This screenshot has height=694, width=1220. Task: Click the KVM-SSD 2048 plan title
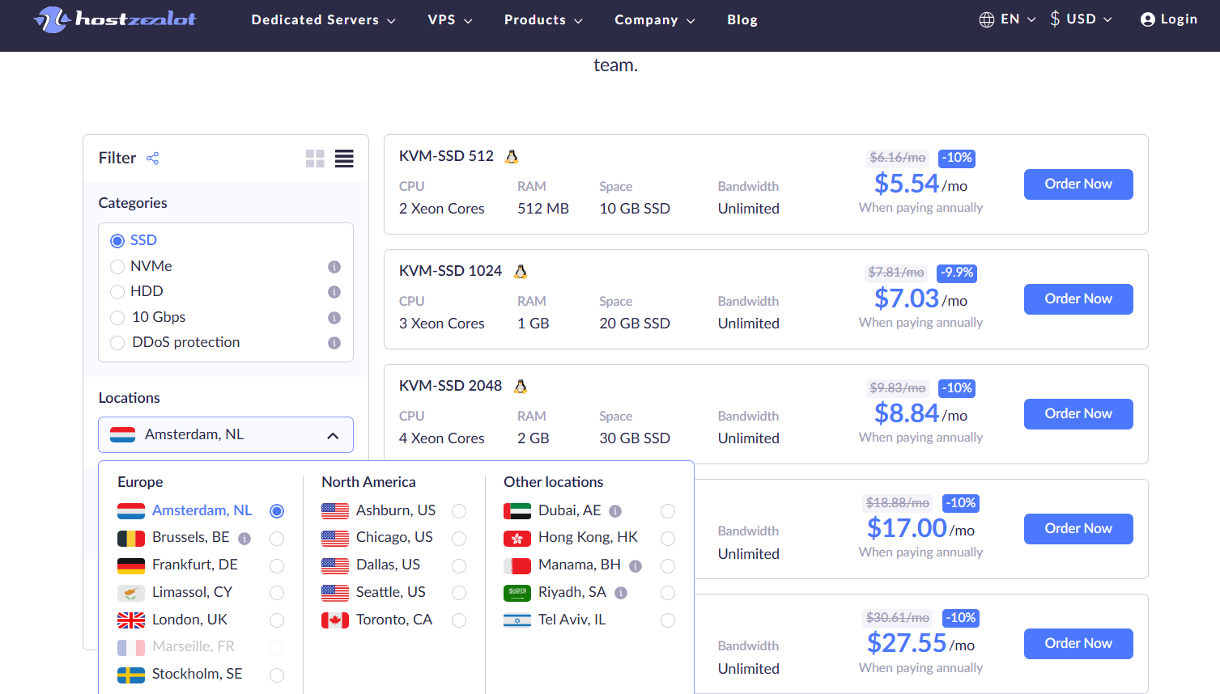pos(450,386)
